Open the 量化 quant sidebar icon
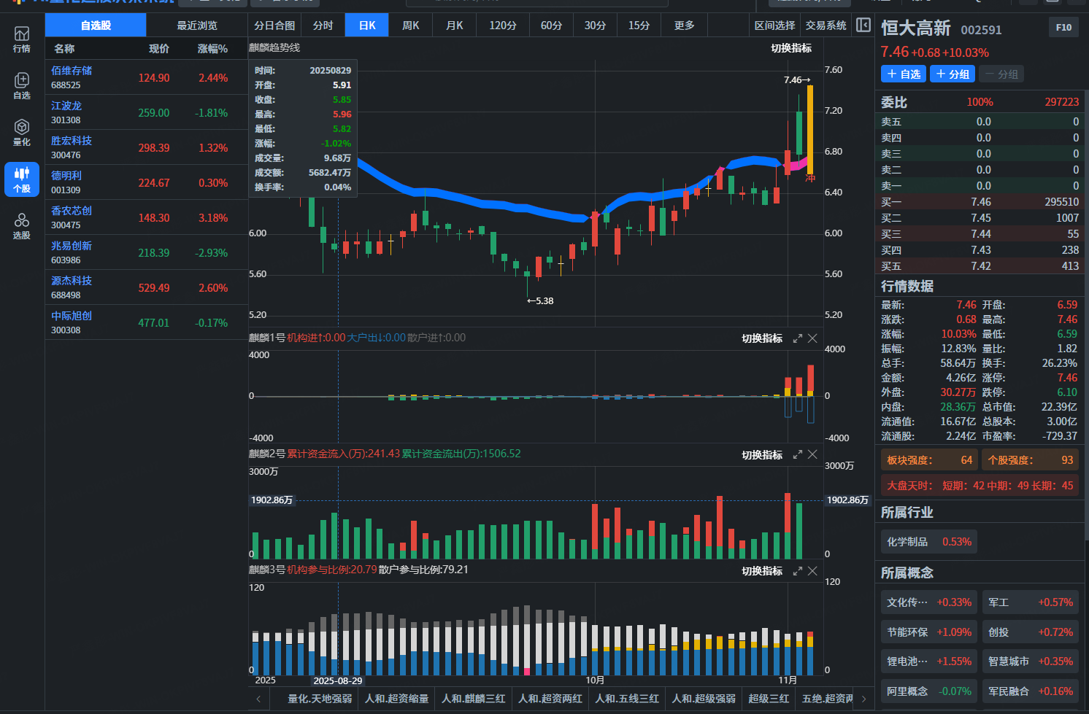 pos(22,133)
